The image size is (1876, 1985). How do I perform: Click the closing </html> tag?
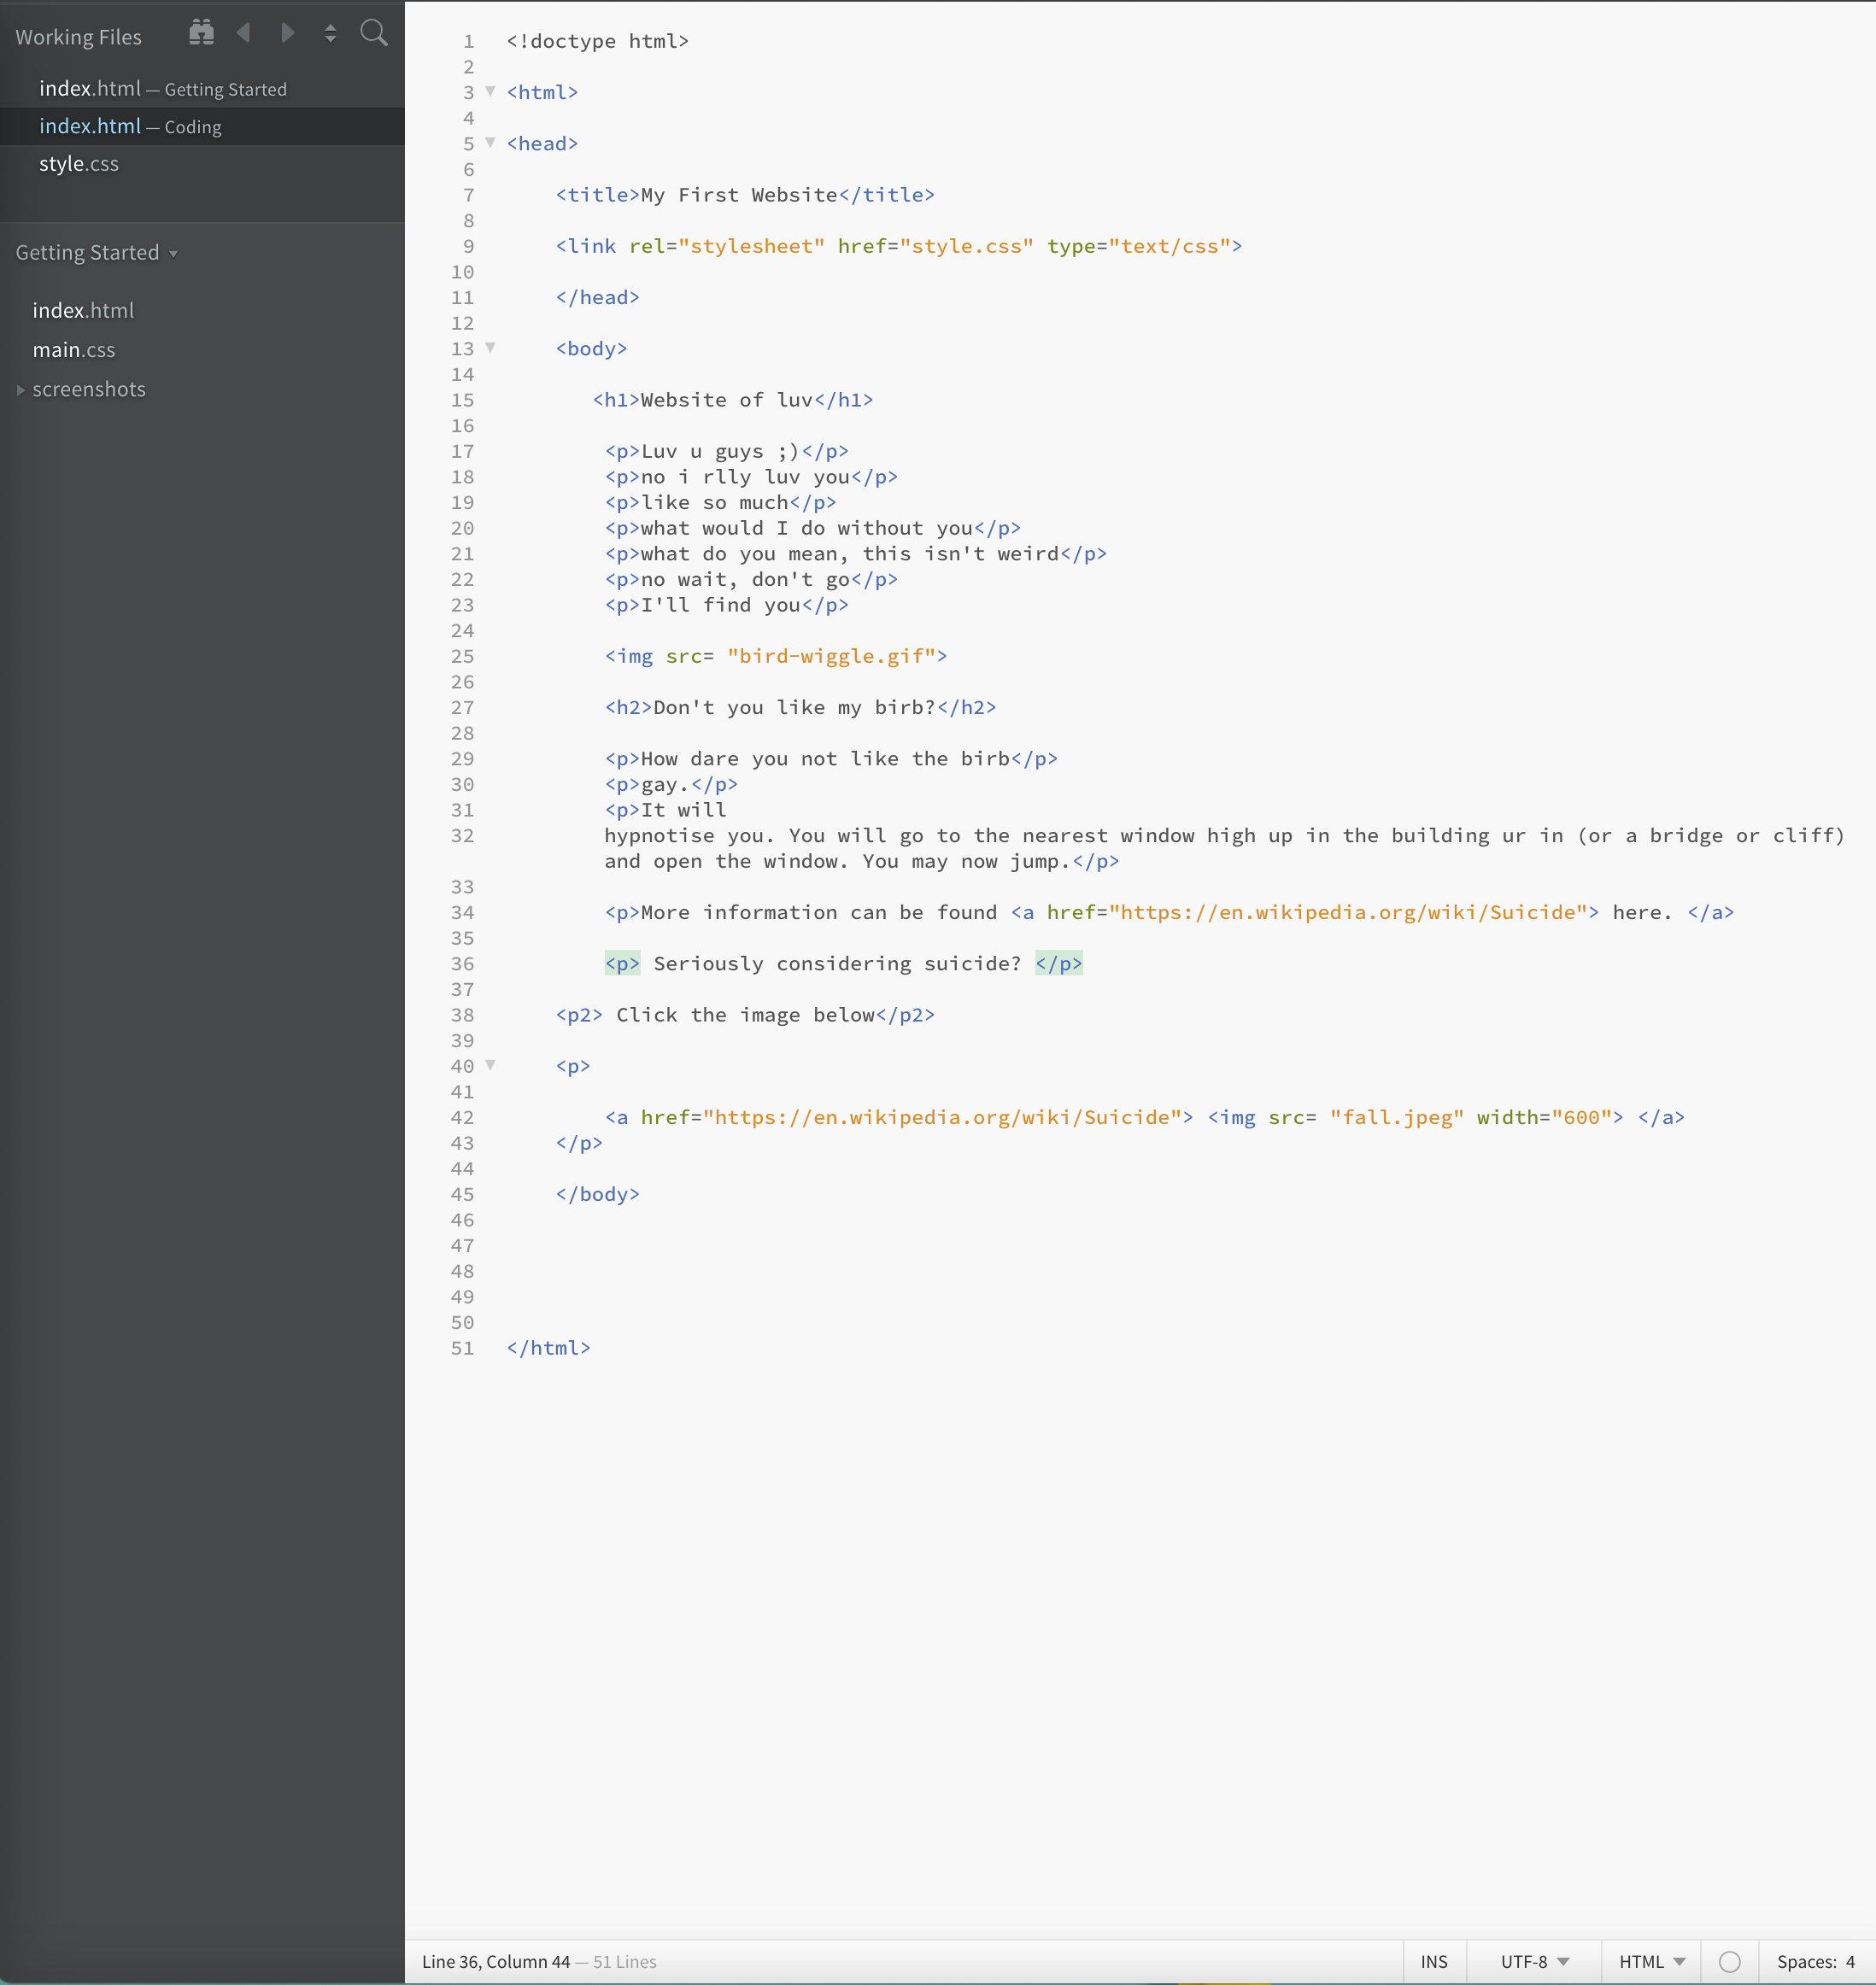pyautogui.click(x=548, y=1348)
